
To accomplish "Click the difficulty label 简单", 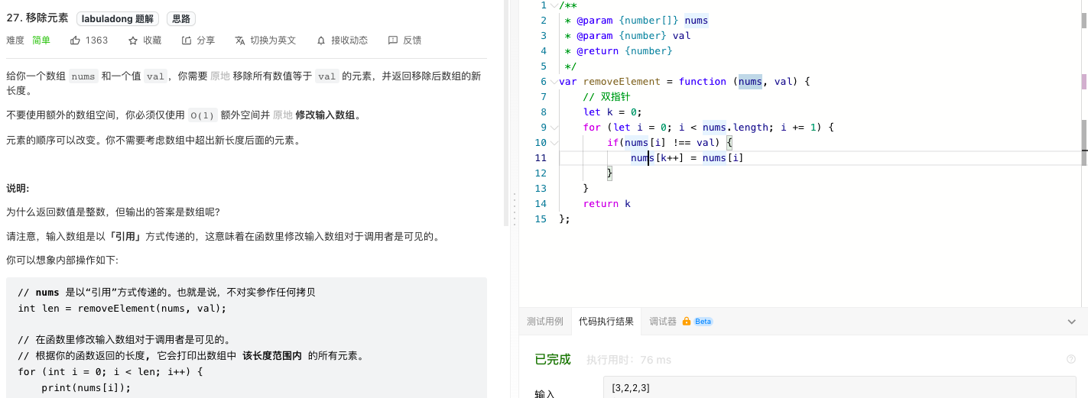I will click(x=41, y=40).
